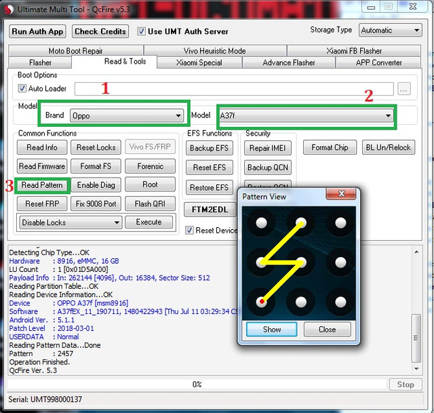This screenshot has width=434, height=413.
Task: Click the Read Firmware button
Action: tap(42, 166)
